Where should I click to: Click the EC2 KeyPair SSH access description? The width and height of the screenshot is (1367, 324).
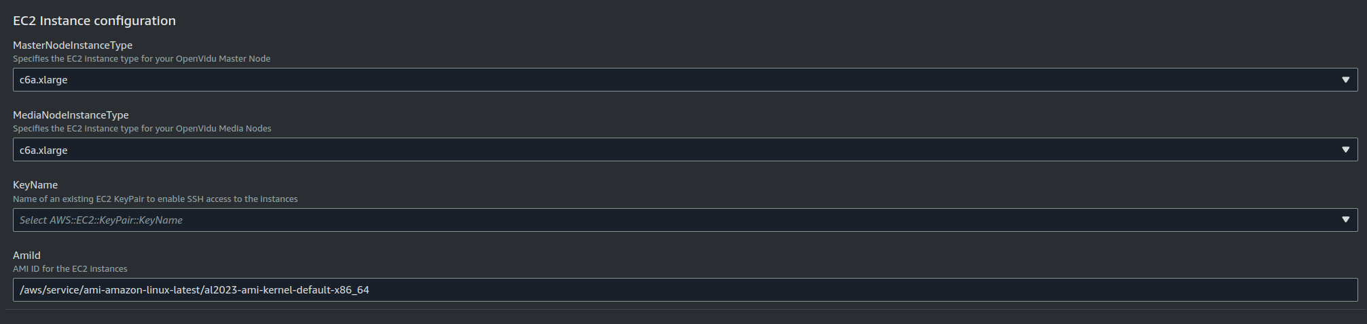[x=156, y=199]
